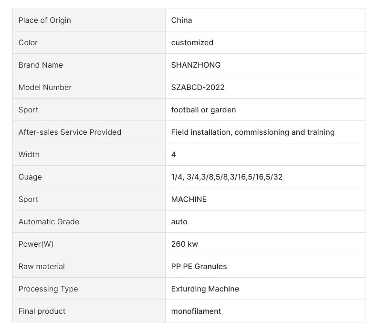378x331 pixels.
Task: Click the 260 kw power value
Action: 184,244
